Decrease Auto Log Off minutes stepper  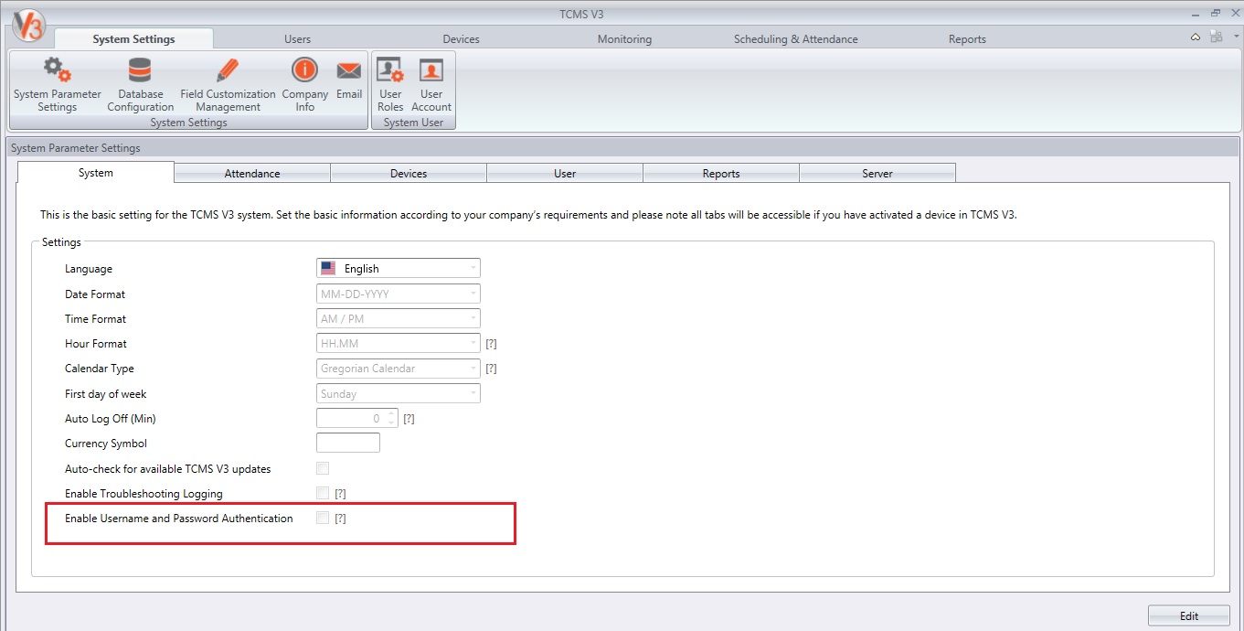(391, 423)
